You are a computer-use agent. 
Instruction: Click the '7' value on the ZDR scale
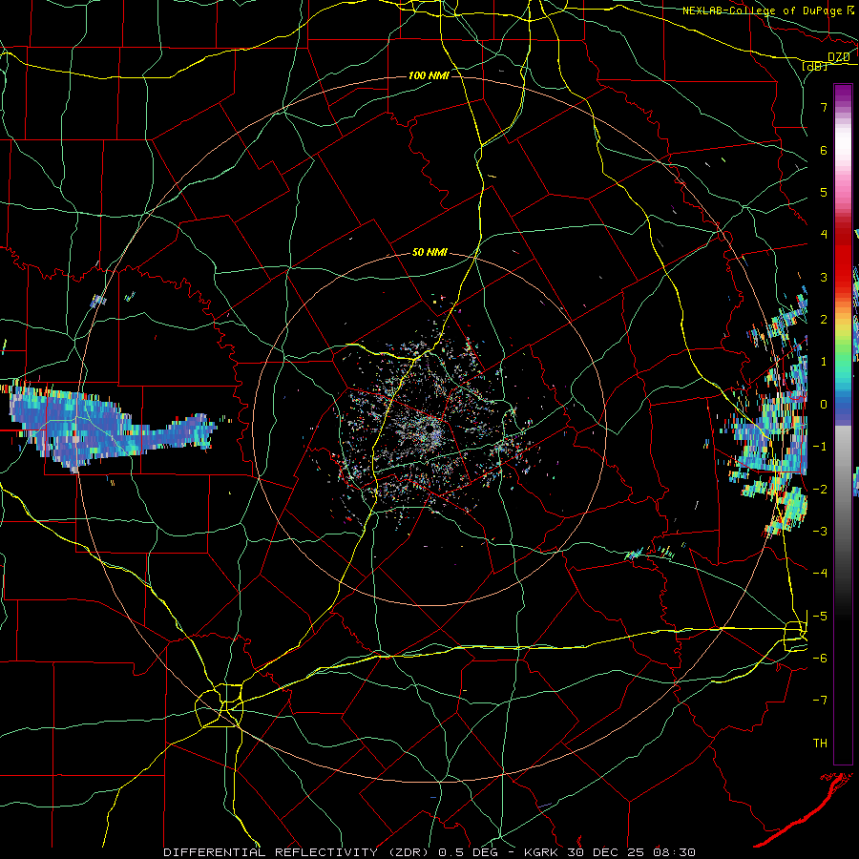tap(824, 107)
